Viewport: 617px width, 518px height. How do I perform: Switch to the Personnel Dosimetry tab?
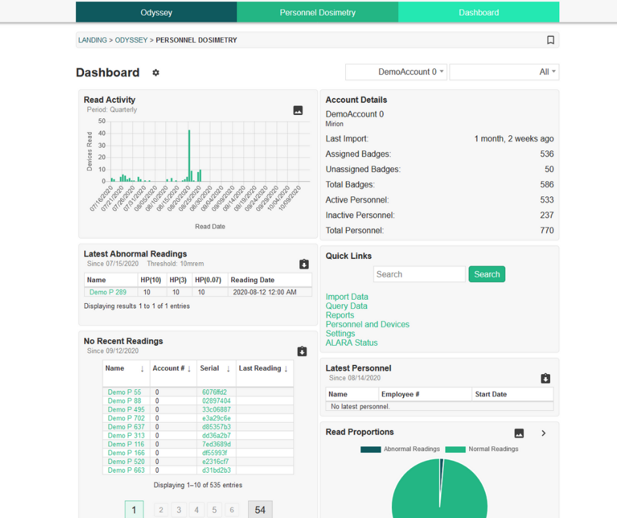pyautogui.click(x=318, y=12)
